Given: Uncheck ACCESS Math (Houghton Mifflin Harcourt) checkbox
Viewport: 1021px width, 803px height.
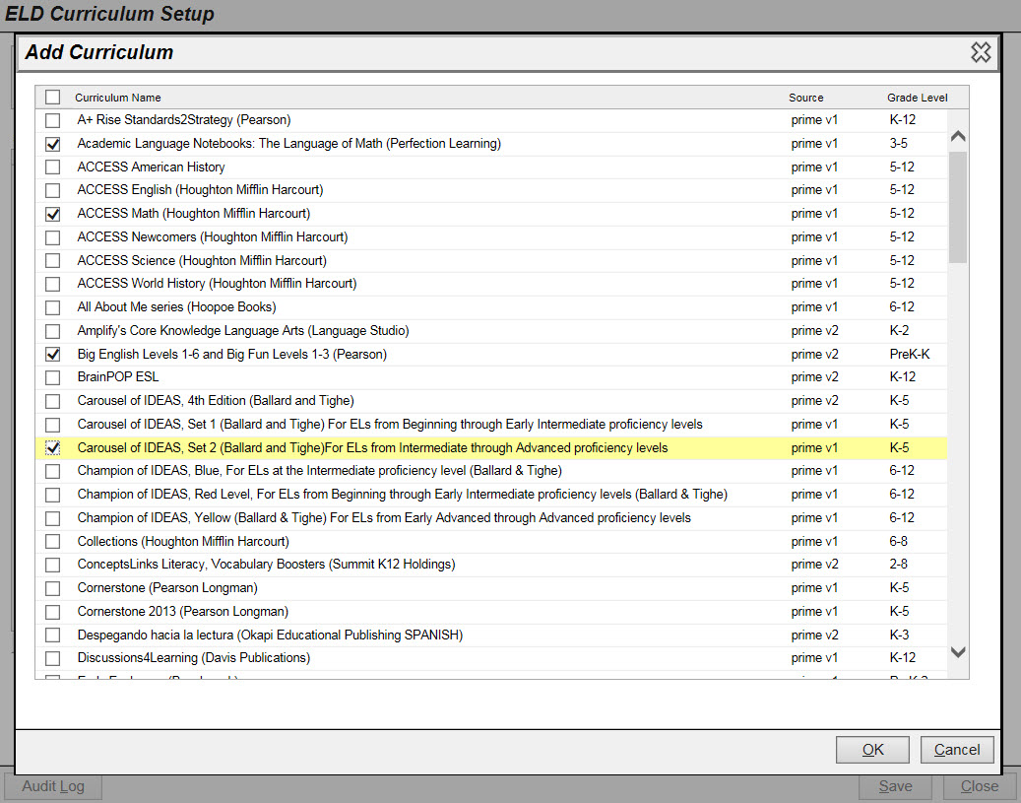Looking at the screenshot, I should (x=53, y=214).
